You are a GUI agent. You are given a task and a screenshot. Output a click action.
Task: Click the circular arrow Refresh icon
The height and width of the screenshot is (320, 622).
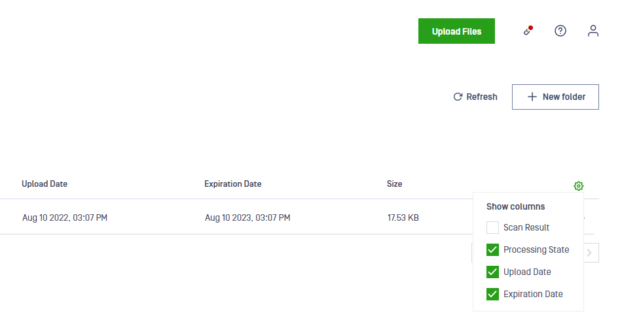pyautogui.click(x=458, y=97)
